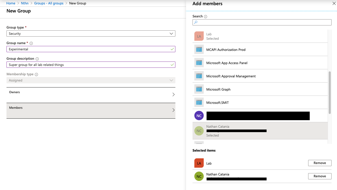
Task: Open the Group type dropdown
Action: coord(91,33)
